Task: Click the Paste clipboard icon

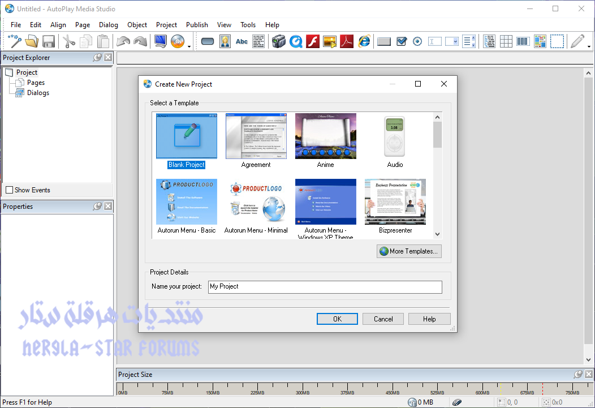Action: (103, 41)
